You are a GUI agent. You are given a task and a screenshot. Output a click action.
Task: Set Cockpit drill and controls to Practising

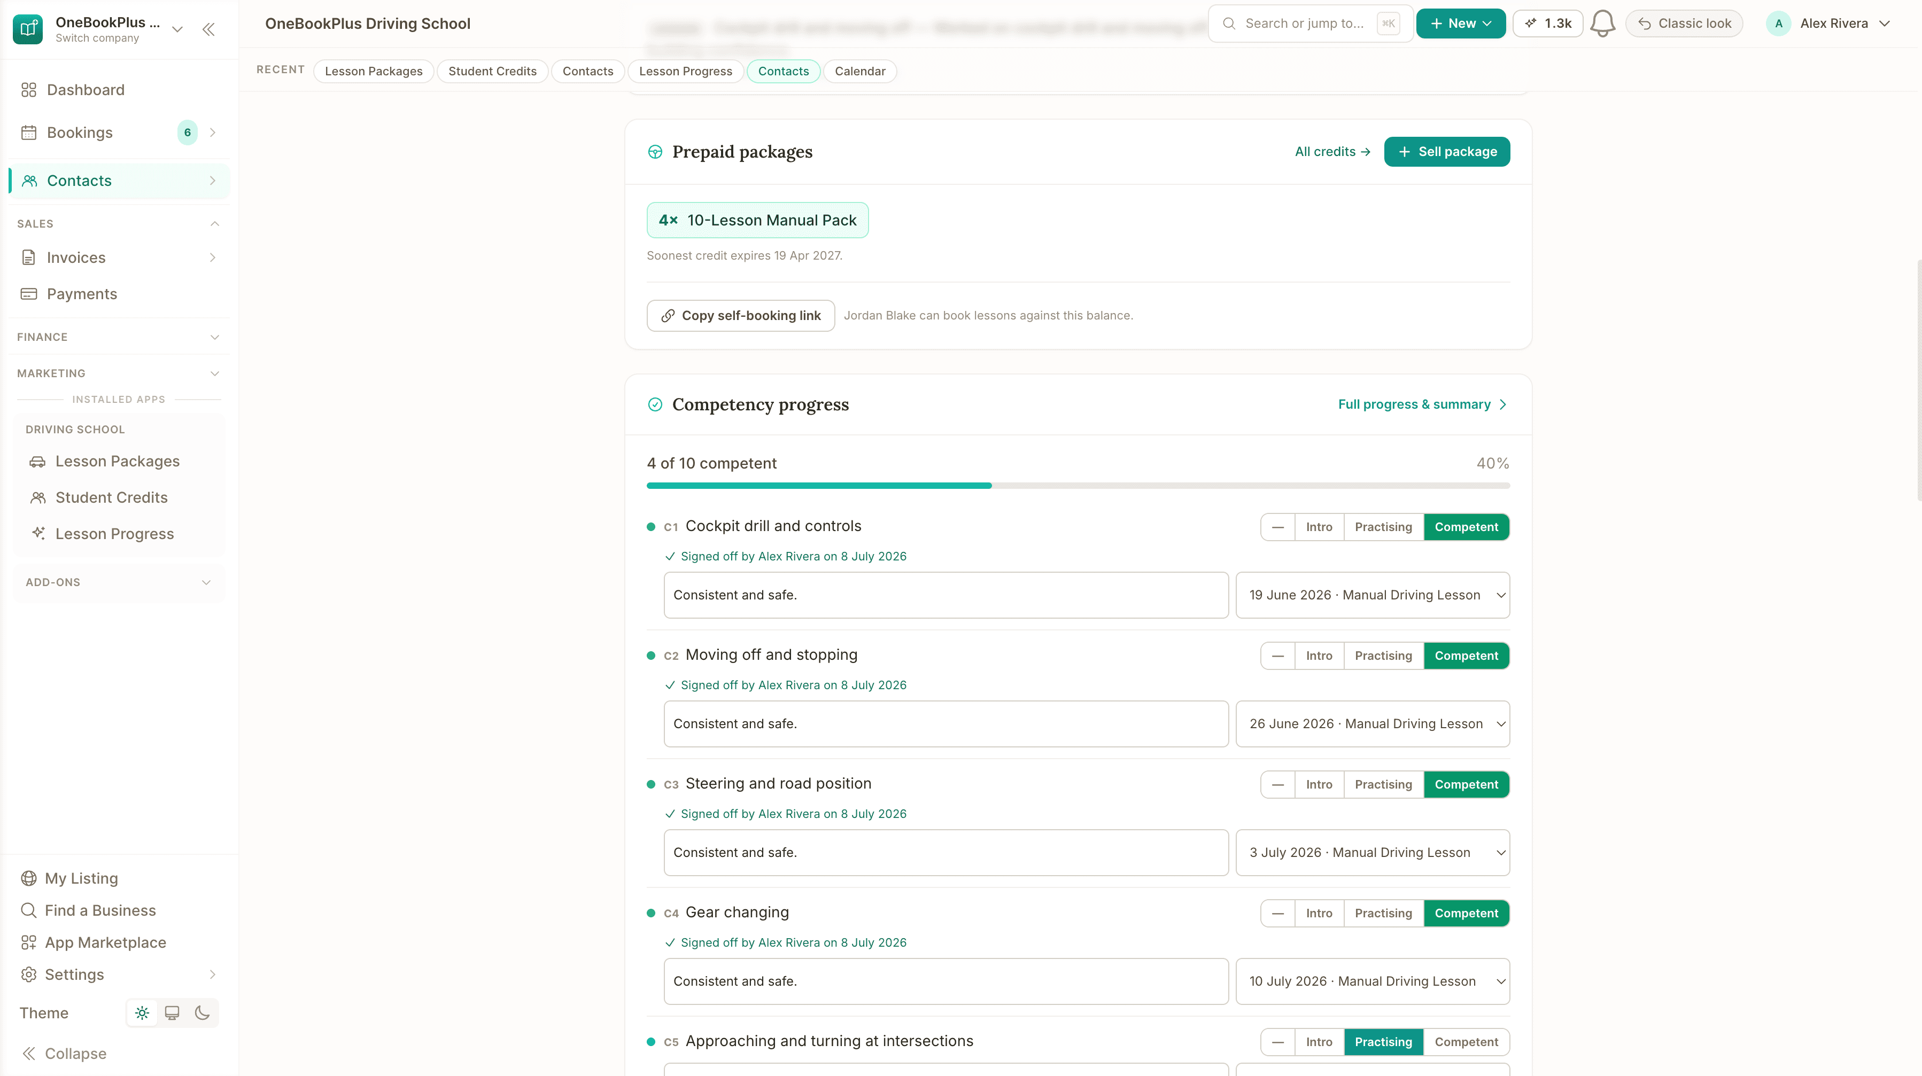1383,527
